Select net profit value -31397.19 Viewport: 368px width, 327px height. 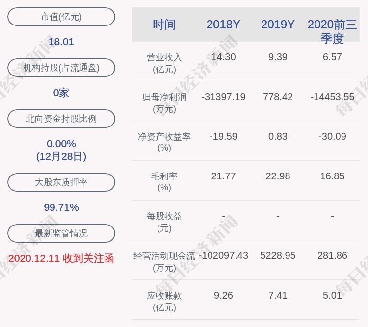click(223, 97)
